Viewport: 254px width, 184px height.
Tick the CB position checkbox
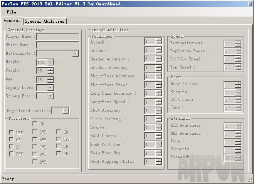pyautogui.click(x=59, y=146)
